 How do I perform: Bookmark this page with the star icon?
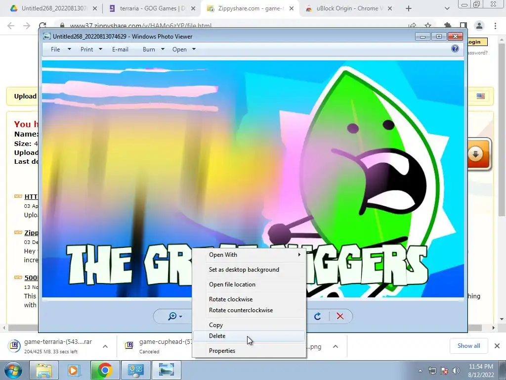pos(428,26)
